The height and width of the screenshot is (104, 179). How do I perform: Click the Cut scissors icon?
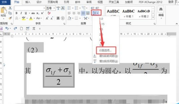10,8
